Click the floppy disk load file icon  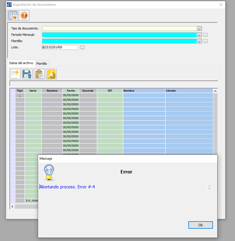pos(27,74)
